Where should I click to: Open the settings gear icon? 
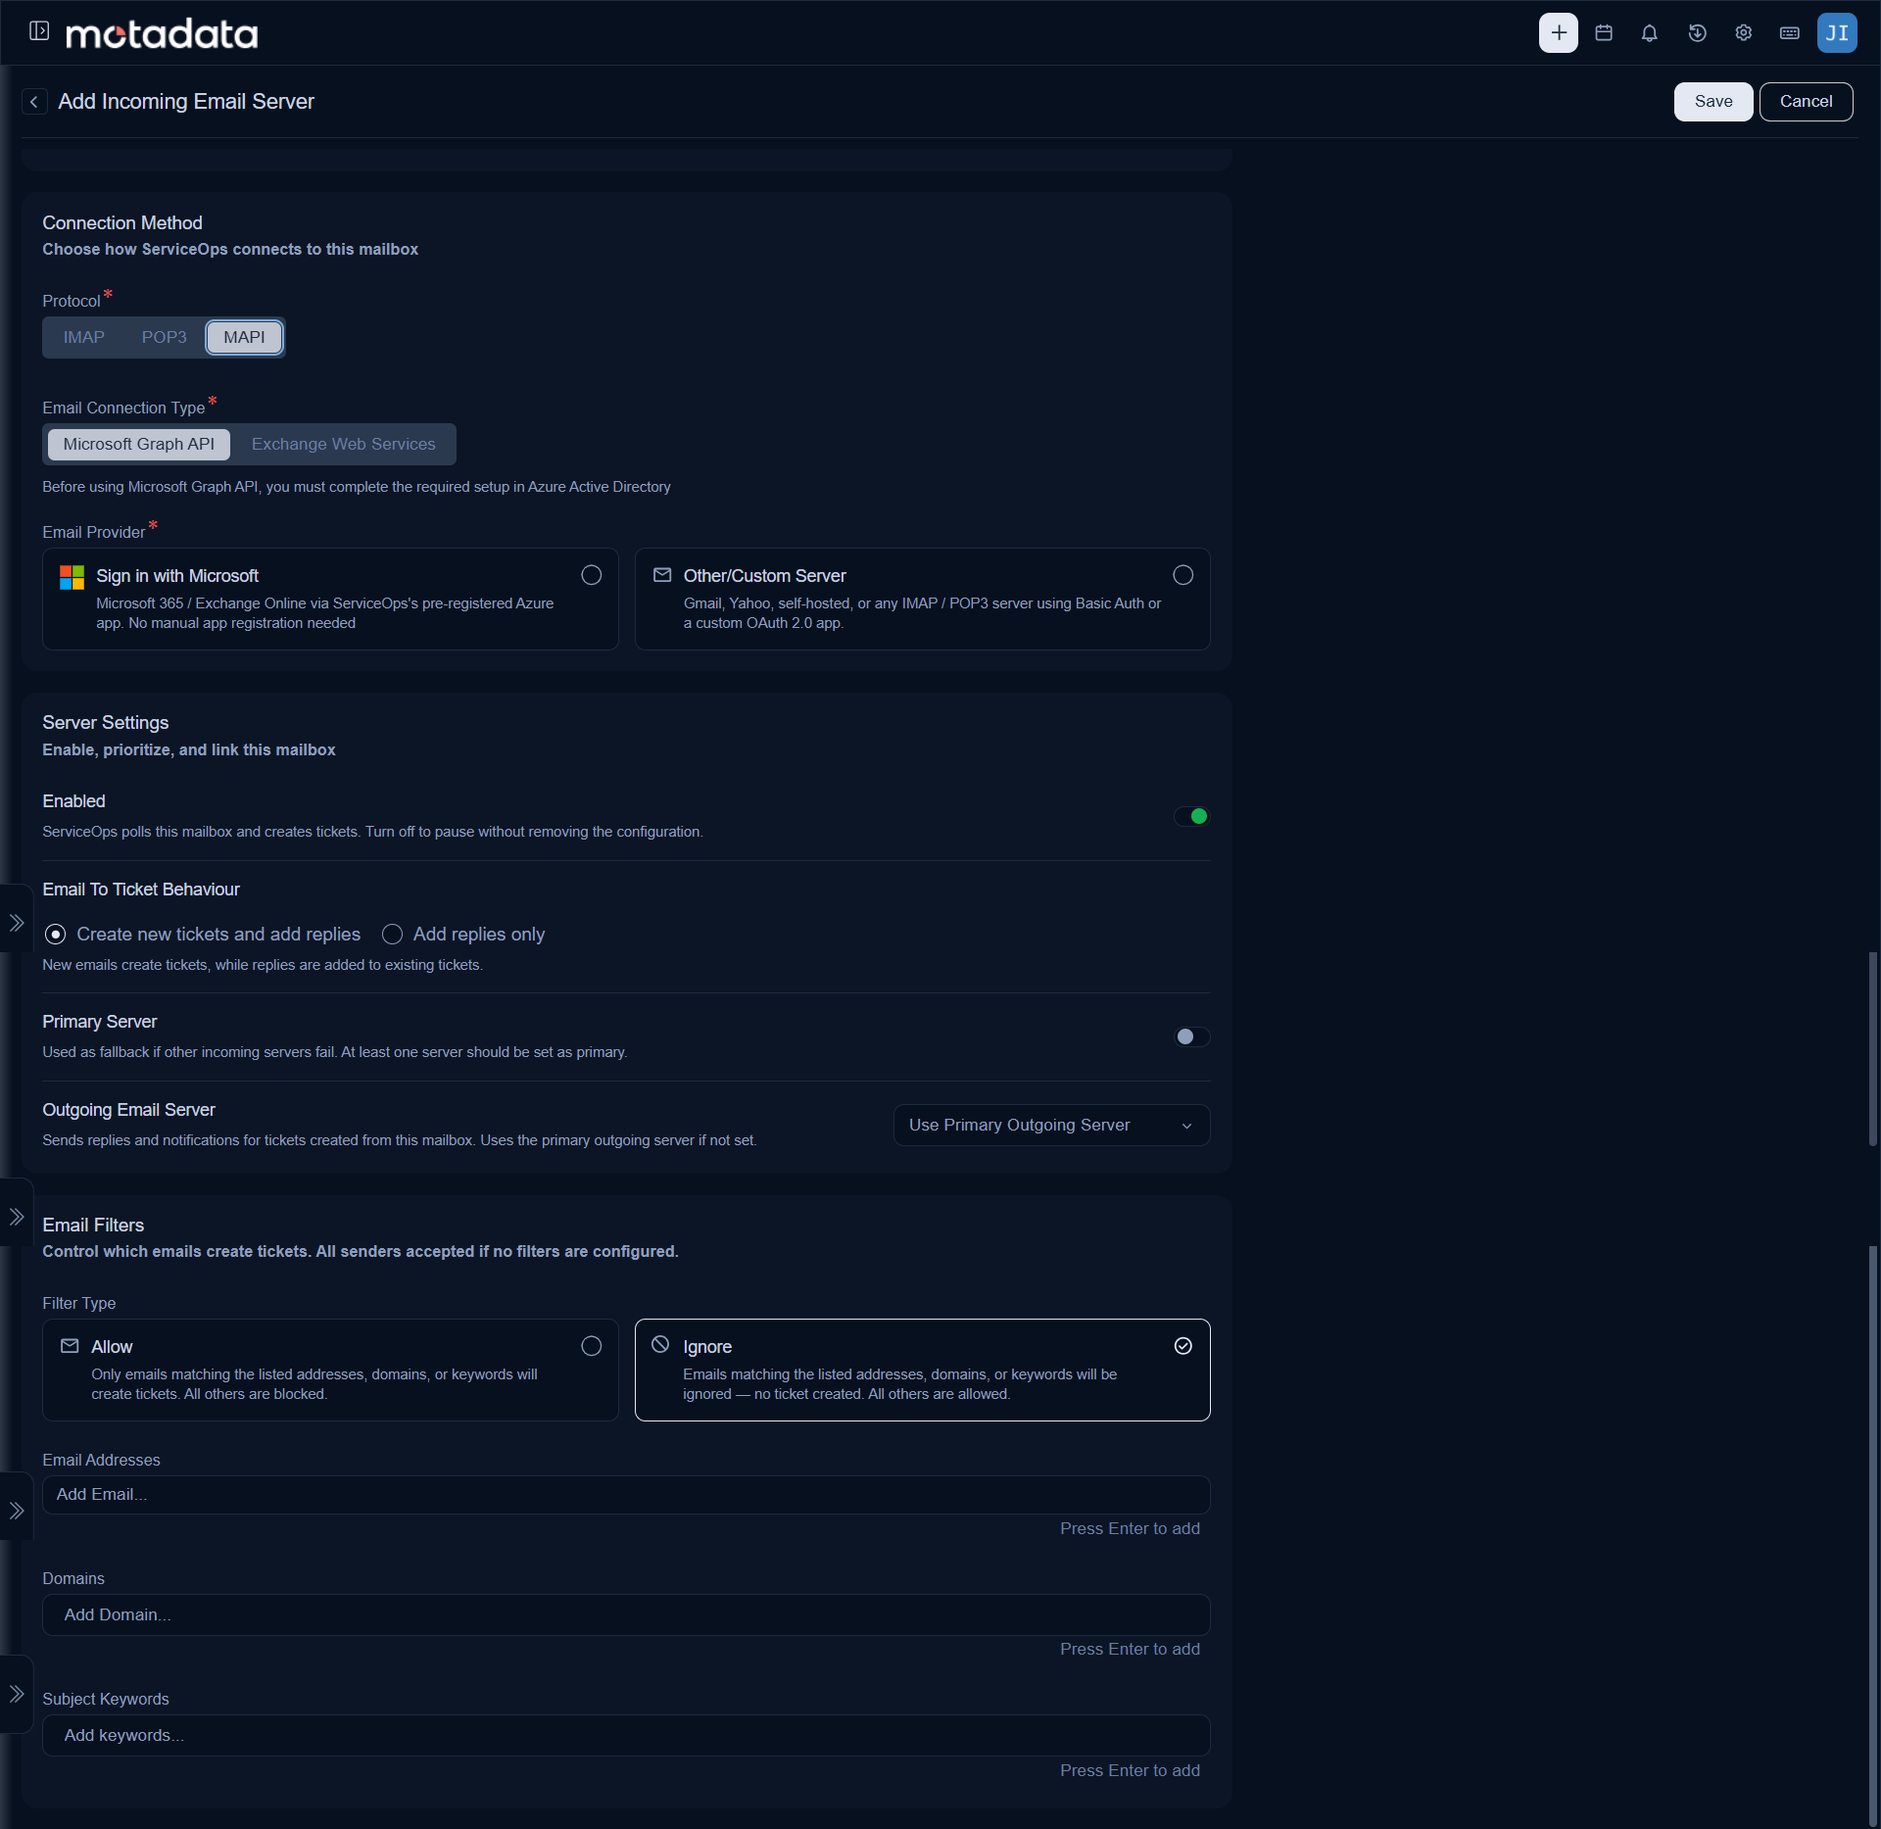point(1743,32)
